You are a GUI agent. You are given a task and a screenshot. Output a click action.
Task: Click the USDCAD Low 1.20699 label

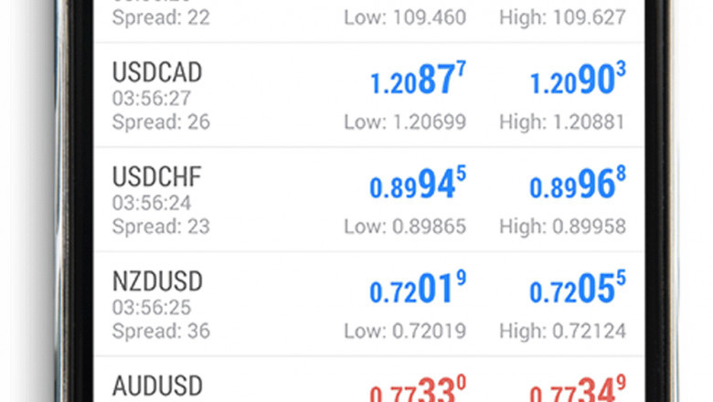405,122
